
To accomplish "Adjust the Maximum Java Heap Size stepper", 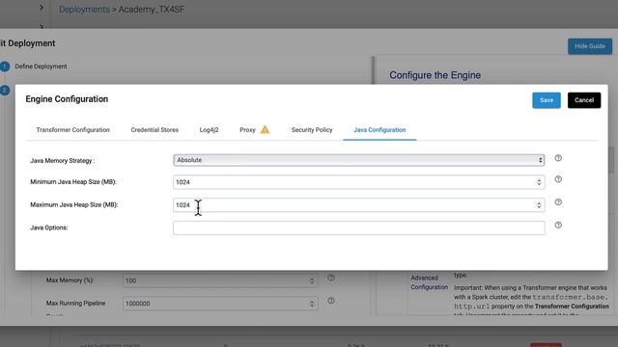I will [539, 205].
